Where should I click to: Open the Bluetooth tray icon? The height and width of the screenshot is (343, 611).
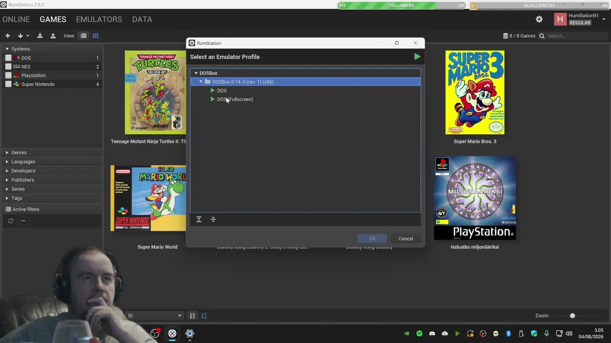pyautogui.click(x=508, y=333)
